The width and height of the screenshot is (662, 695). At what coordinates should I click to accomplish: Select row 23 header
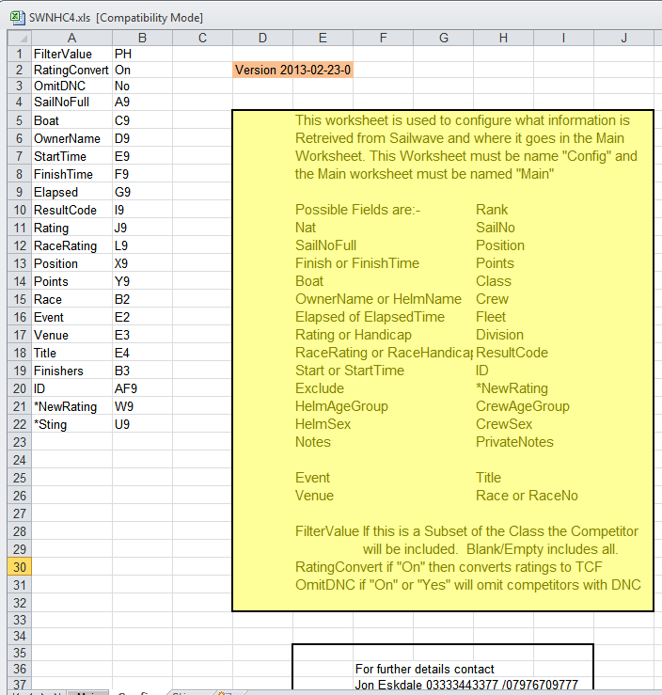click(20, 442)
